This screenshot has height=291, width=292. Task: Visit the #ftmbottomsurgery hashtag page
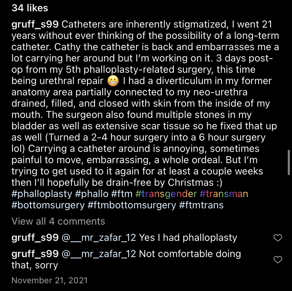click(x=132, y=205)
